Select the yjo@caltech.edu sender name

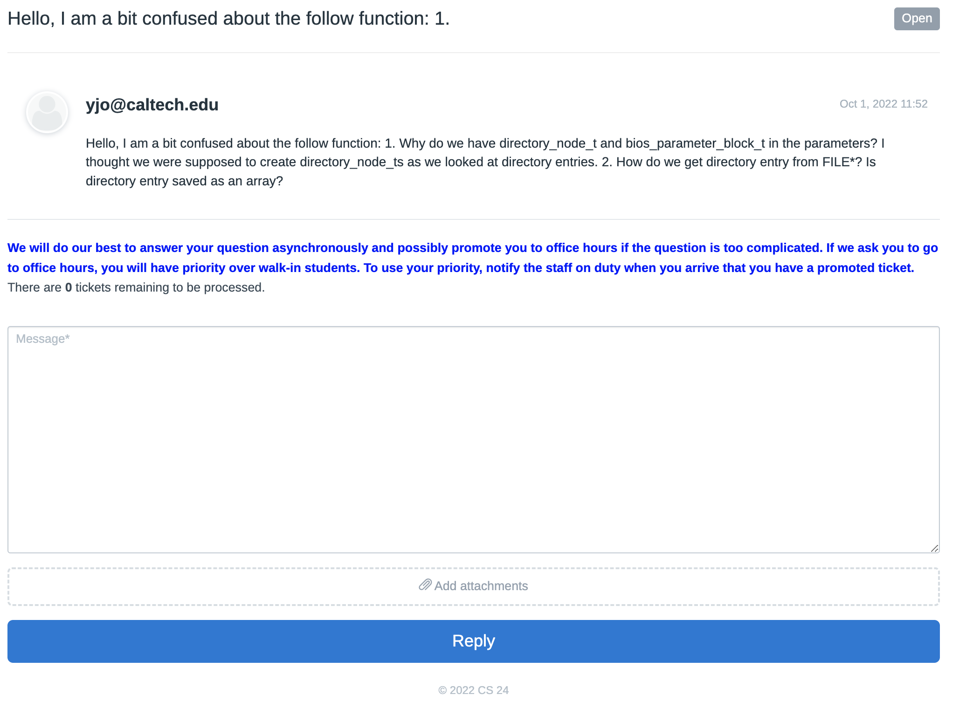(x=152, y=105)
